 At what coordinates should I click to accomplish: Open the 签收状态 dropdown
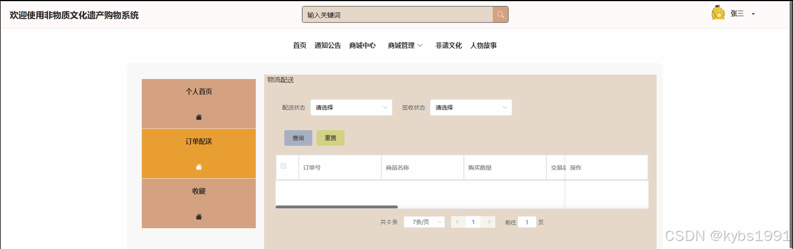(x=471, y=107)
